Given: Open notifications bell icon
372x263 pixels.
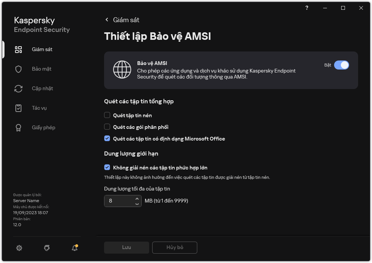Looking at the screenshot, I should point(75,248).
